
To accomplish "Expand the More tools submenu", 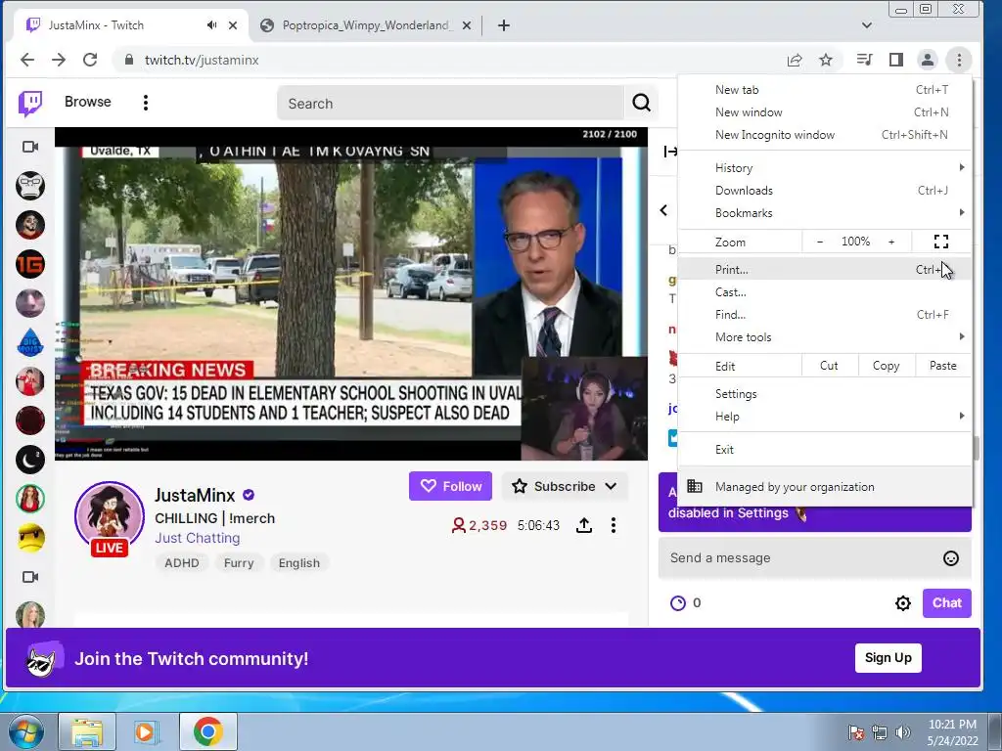I will click(824, 337).
